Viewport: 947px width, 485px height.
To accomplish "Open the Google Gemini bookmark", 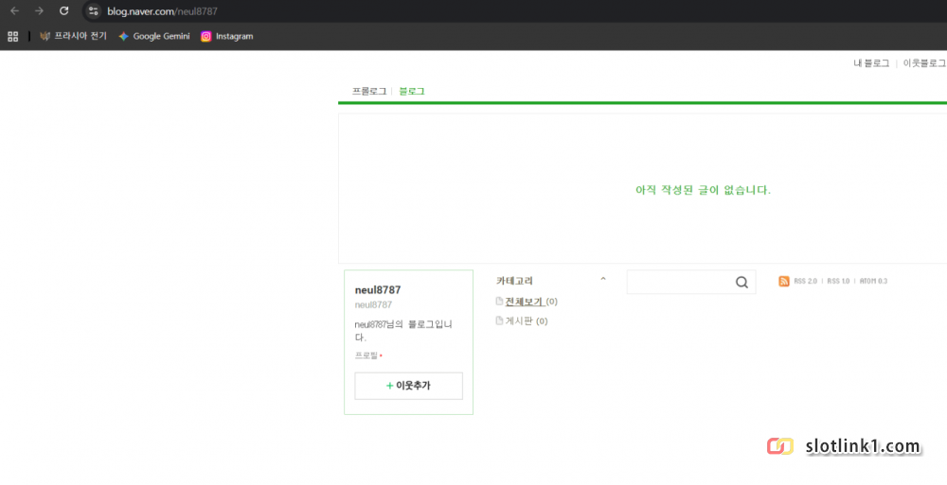I will coord(153,36).
